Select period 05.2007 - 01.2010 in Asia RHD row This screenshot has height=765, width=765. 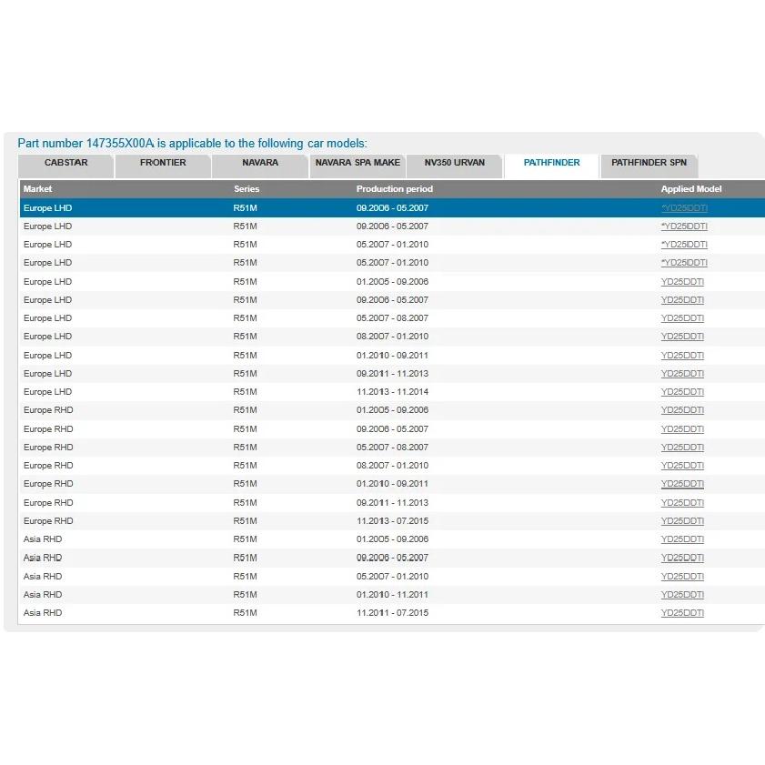point(392,577)
